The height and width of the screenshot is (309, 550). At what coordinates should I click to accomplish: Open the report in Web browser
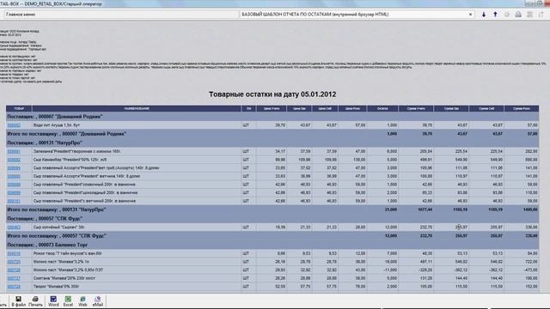(82, 301)
